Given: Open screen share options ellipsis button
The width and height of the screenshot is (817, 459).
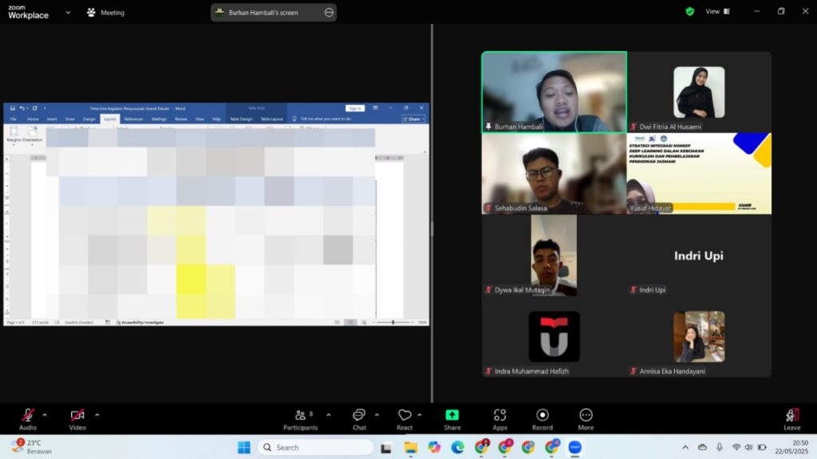Looking at the screenshot, I should [329, 13].
